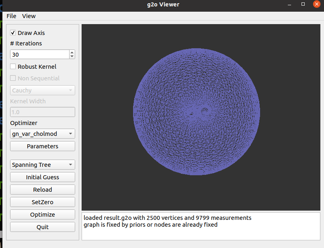Viewport: 324px width, 248px height.
Task: Open the Spanning Tree dropdown
Action: click(43, 165)
